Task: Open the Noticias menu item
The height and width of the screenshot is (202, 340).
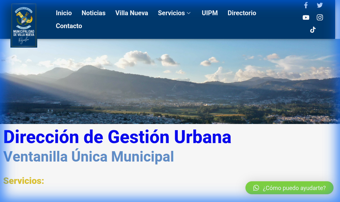Action: pos(94,13)
